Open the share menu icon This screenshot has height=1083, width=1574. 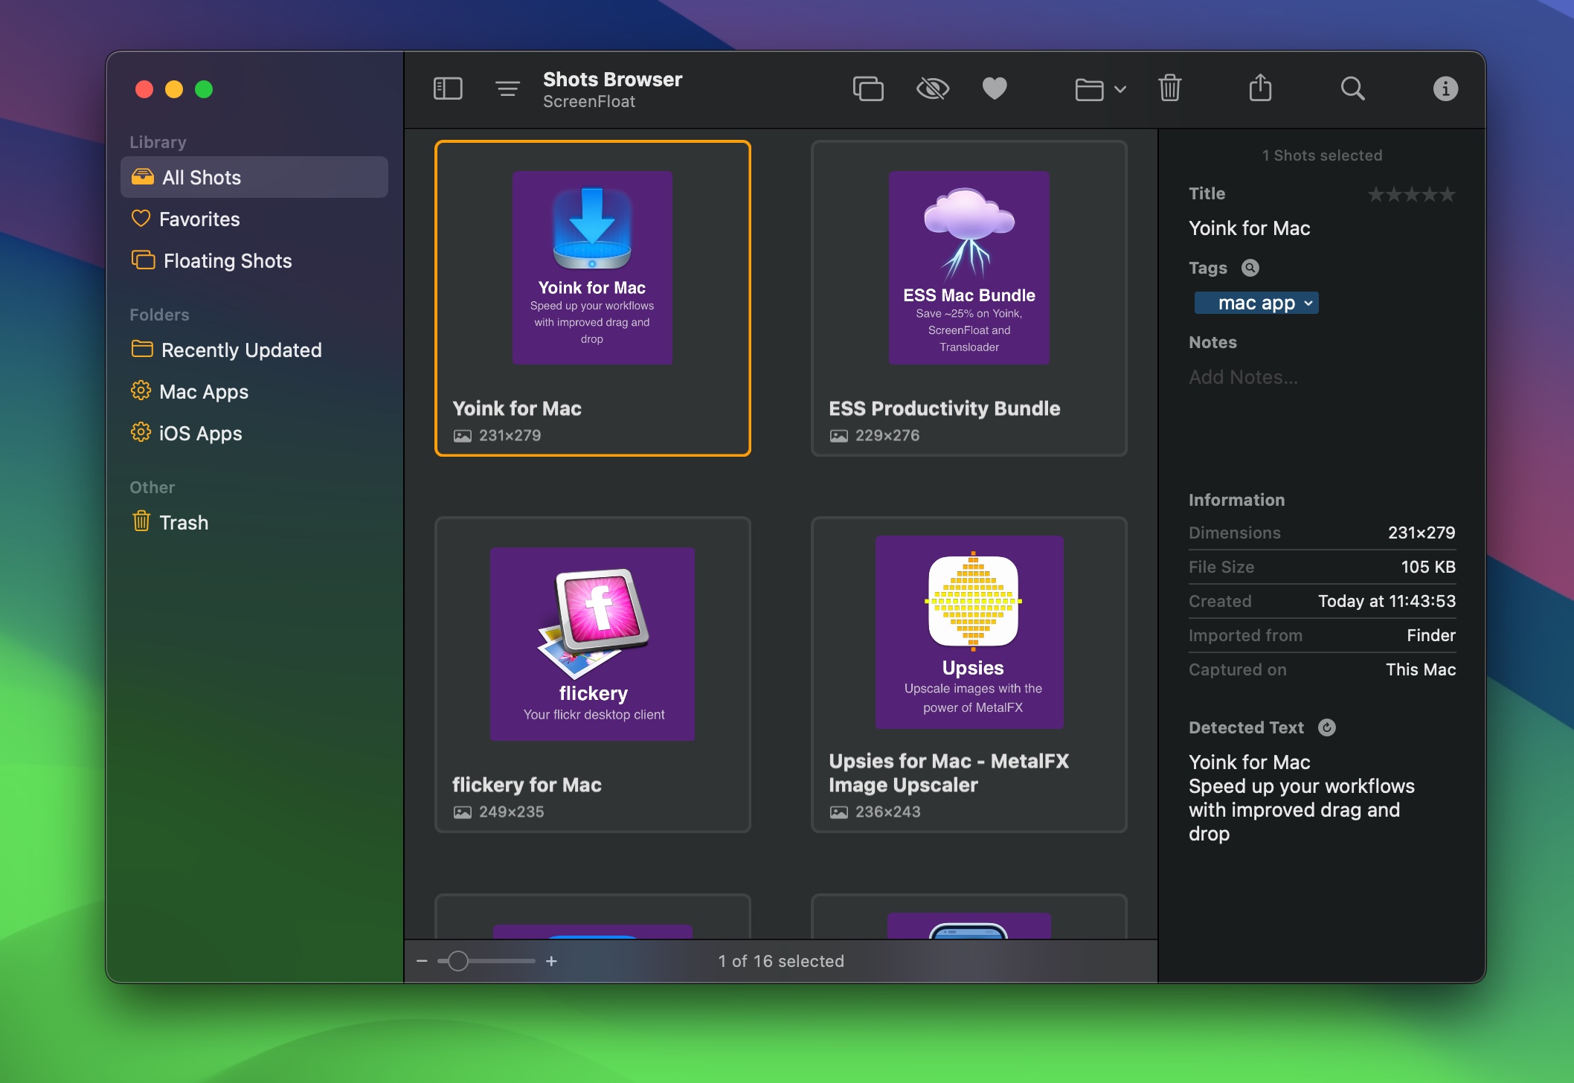[x=1261, y=88]
